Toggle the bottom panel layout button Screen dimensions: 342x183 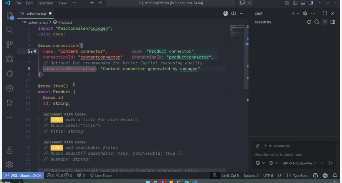point(303,3)
